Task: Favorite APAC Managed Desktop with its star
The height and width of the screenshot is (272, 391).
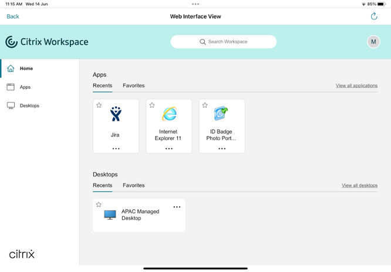Action: pyautogui.click(x=99, y=205)
